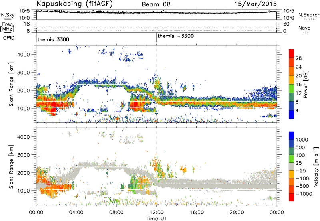The width and height of the screenshot is (320, 221).
Task: Click the dotted line sample below "N.Search"
Action: tap(309, 19)
